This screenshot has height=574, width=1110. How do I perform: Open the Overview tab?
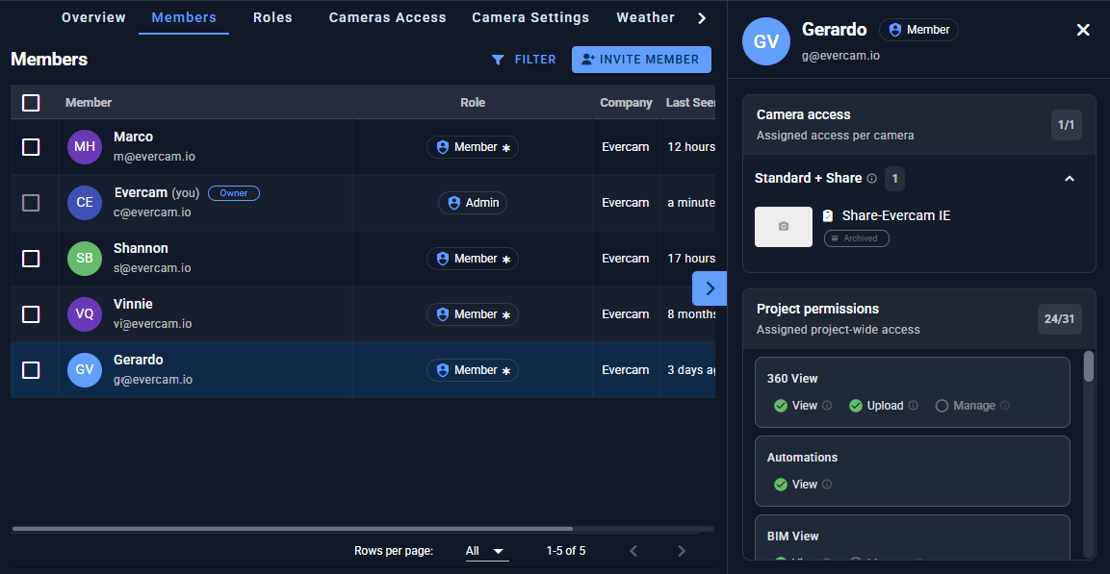point(93,17)
